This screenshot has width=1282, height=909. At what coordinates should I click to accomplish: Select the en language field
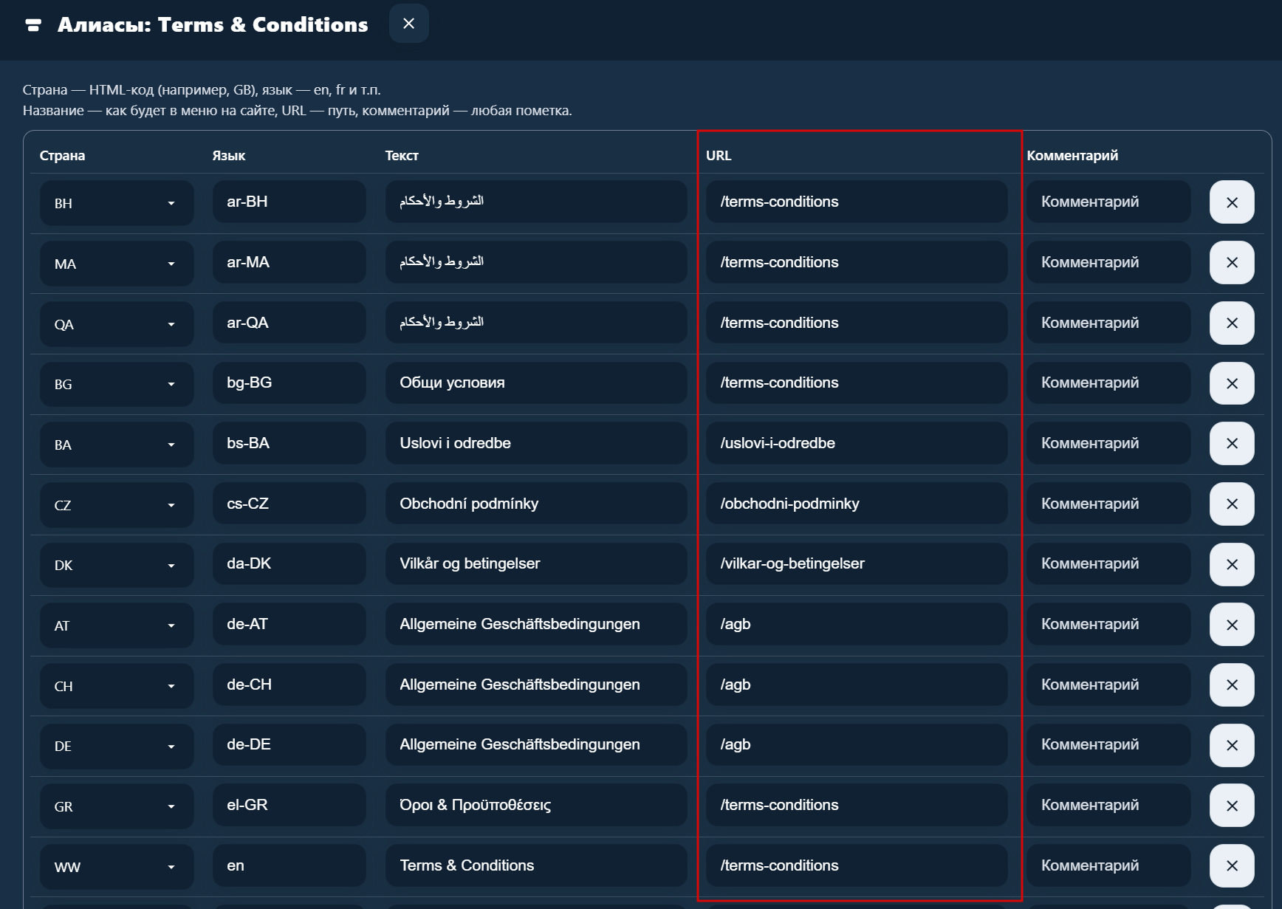point(289,865)
